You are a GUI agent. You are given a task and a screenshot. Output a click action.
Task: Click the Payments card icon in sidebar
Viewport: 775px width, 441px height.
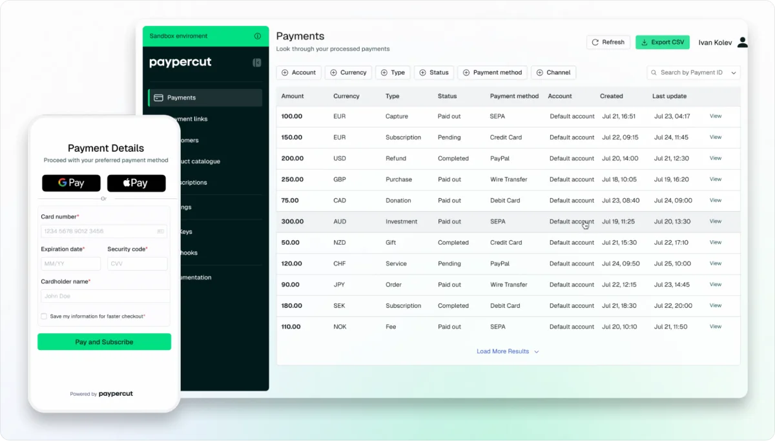point(158,97)
